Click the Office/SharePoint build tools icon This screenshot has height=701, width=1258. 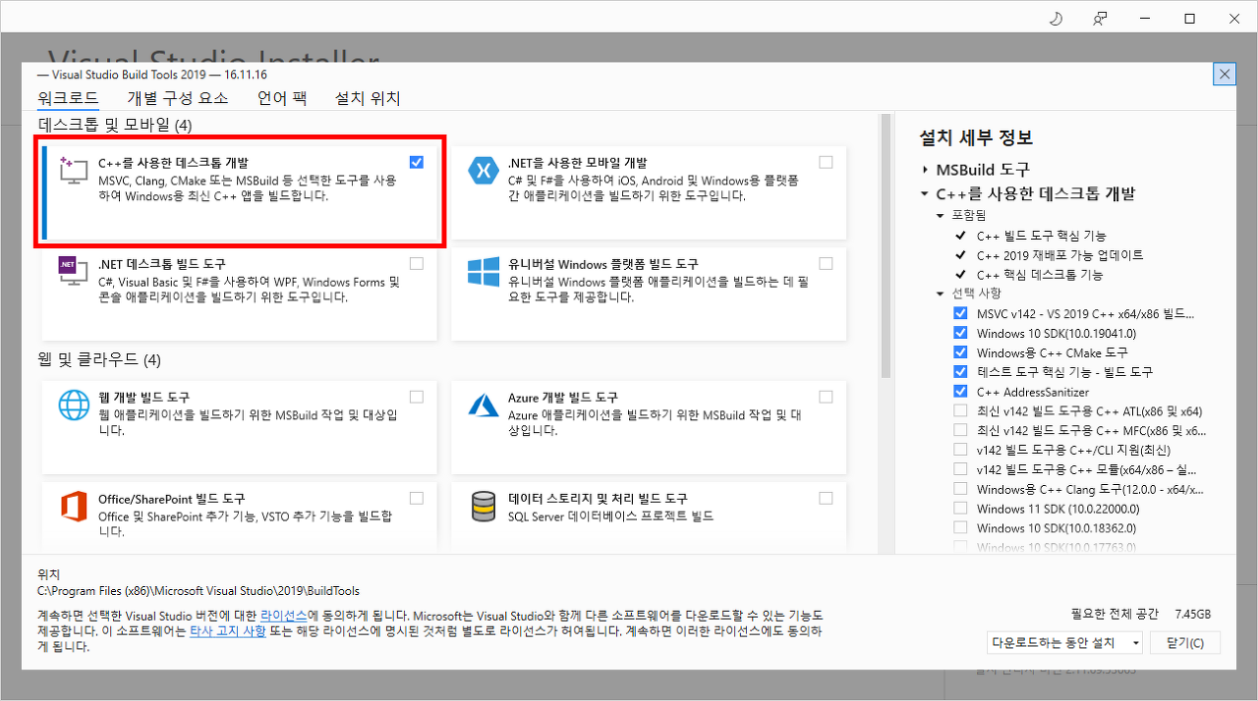coord(75,507)
